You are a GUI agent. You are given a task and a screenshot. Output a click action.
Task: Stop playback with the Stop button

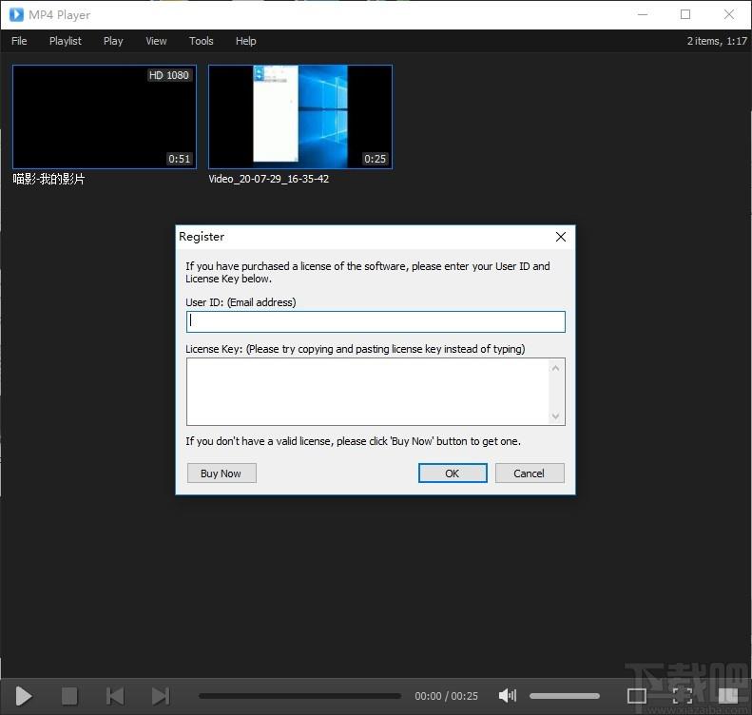click(69, 696)
